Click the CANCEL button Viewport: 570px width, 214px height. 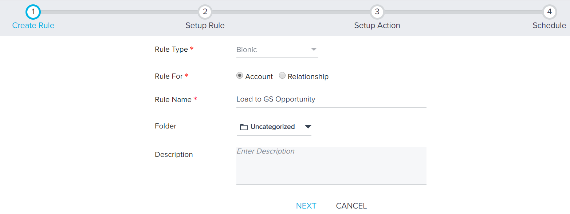[351, 206]
